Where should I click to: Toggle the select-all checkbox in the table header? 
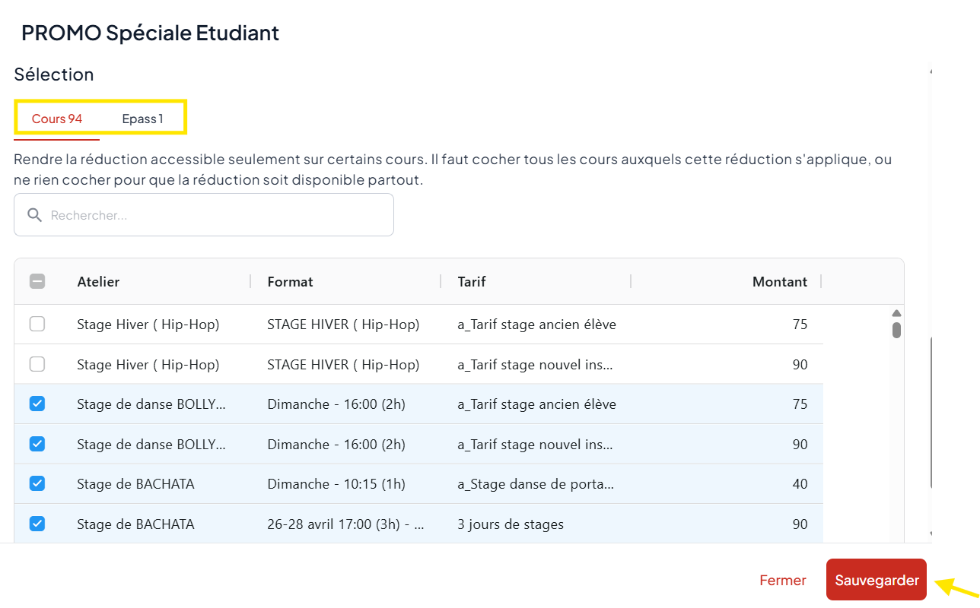37,281
